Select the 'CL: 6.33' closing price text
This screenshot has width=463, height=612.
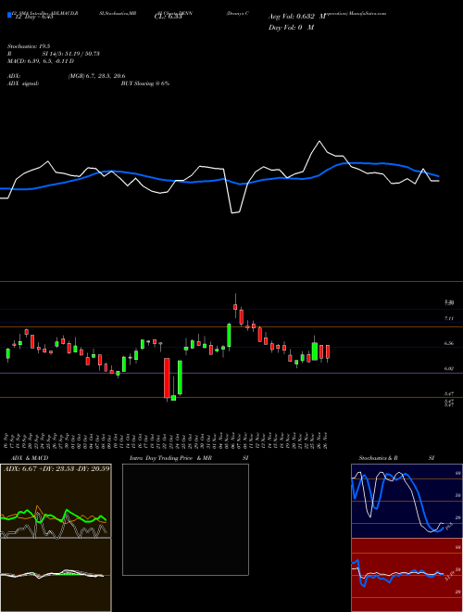168,18
